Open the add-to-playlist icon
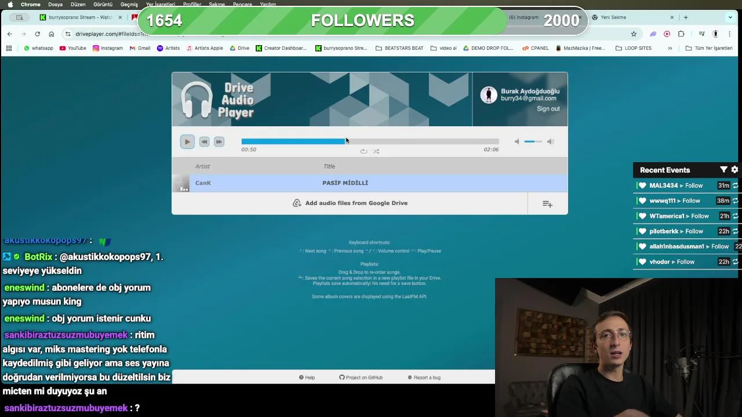 pos(547,204)
